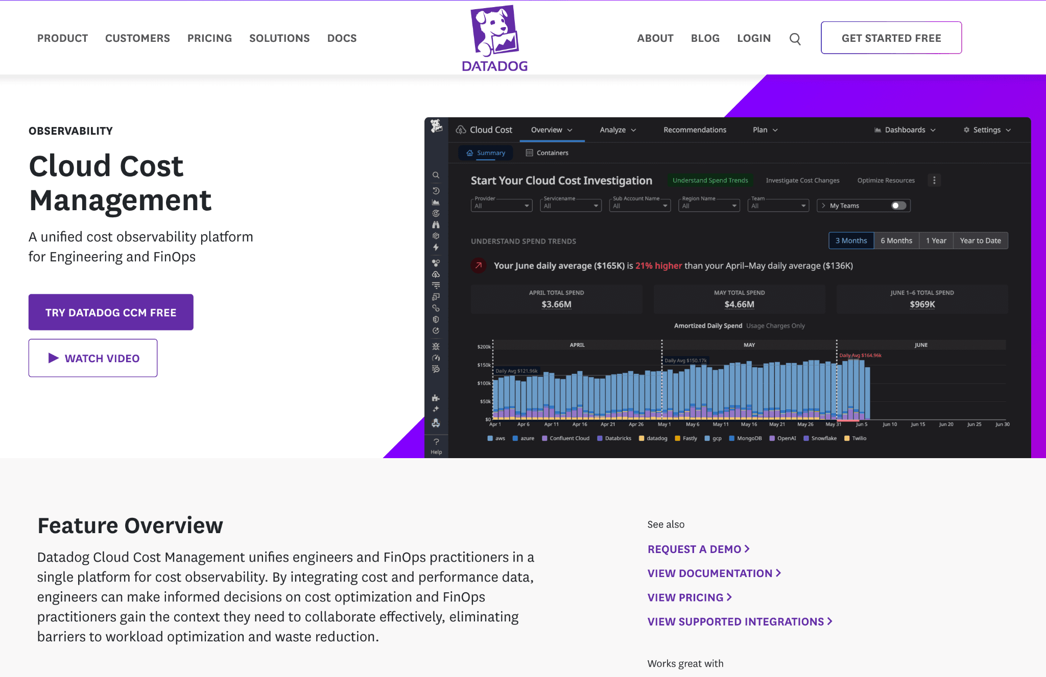Select Optimize Resources tab
The height and width of the screenshot is (677, 1046).
(886, 180)
